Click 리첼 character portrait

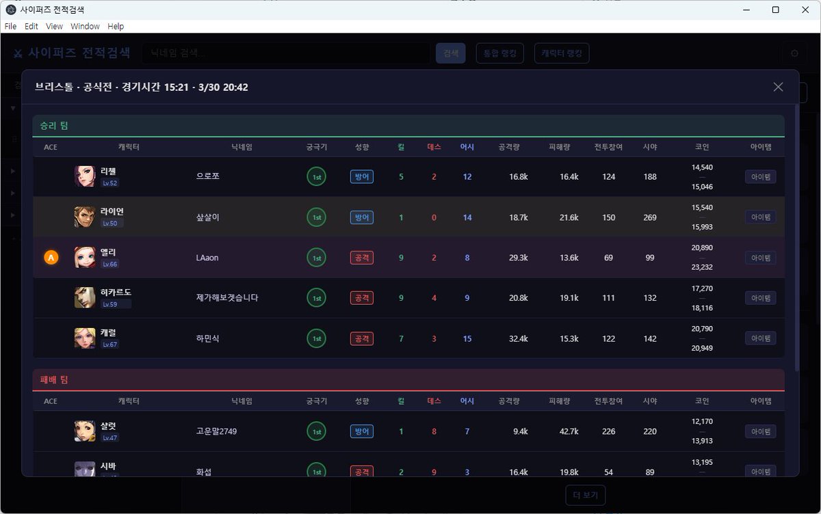[85, 176]
